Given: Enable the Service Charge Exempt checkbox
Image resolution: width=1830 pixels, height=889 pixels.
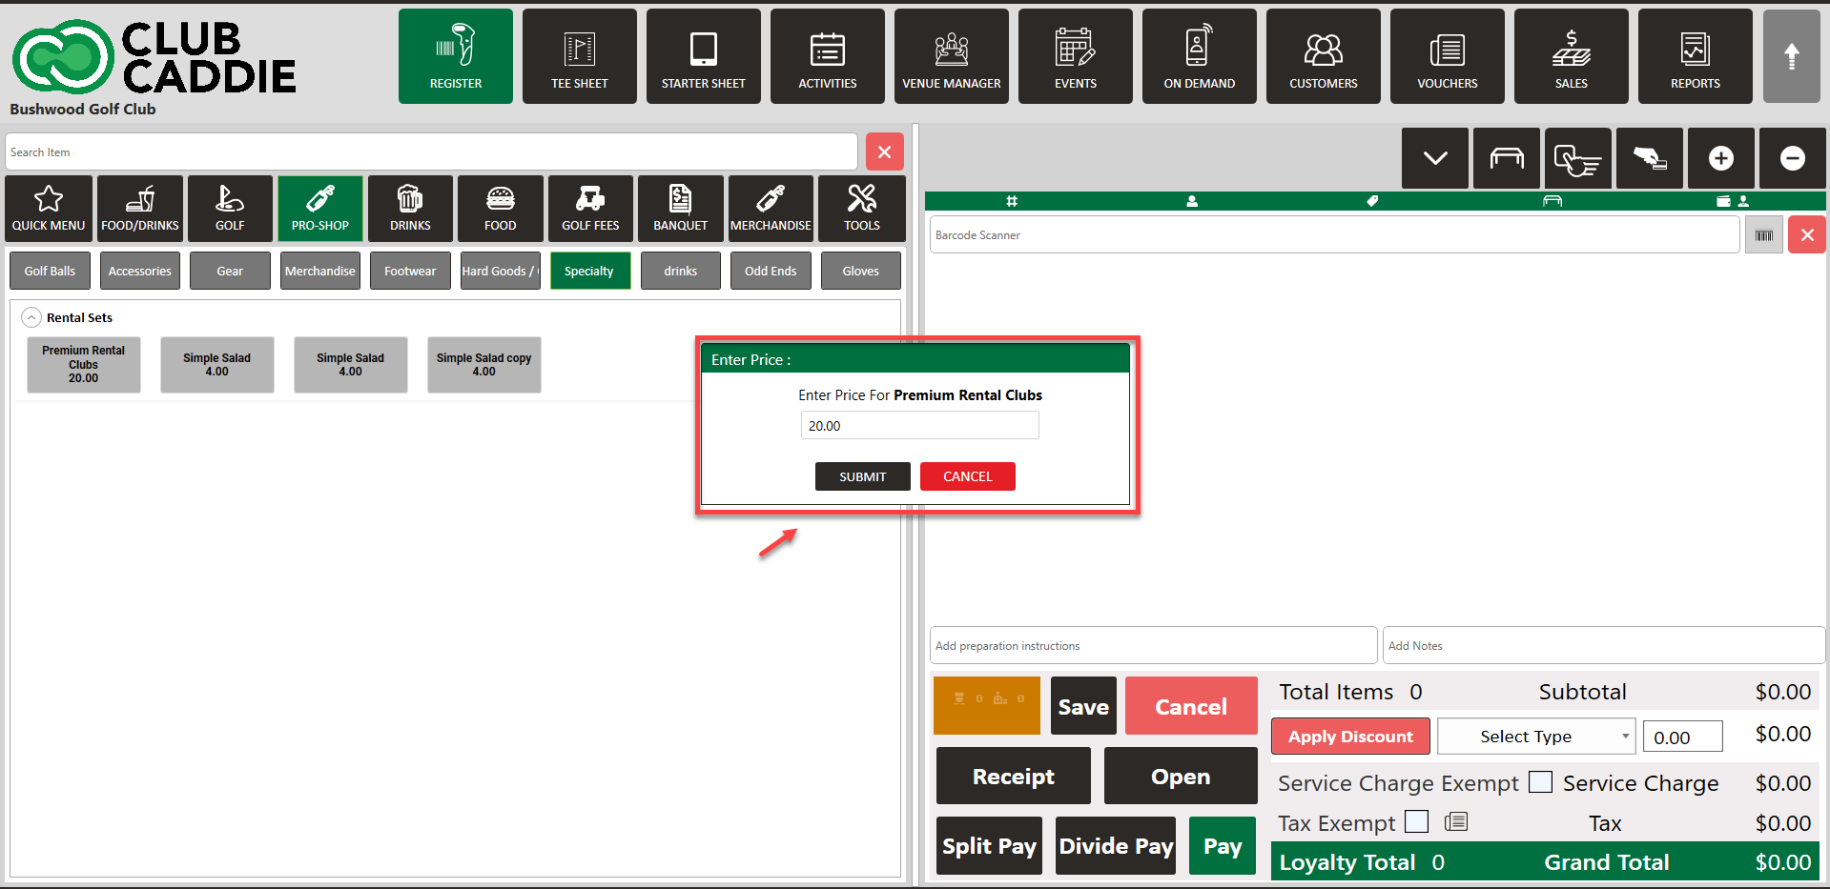Looking at the screenshot, I should 1540,782.
